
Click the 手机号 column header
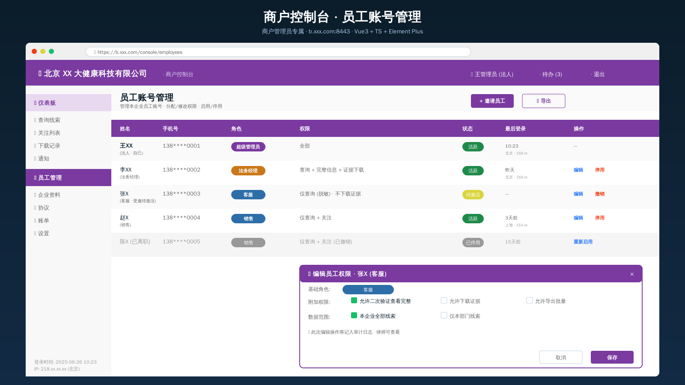point(170,129)
